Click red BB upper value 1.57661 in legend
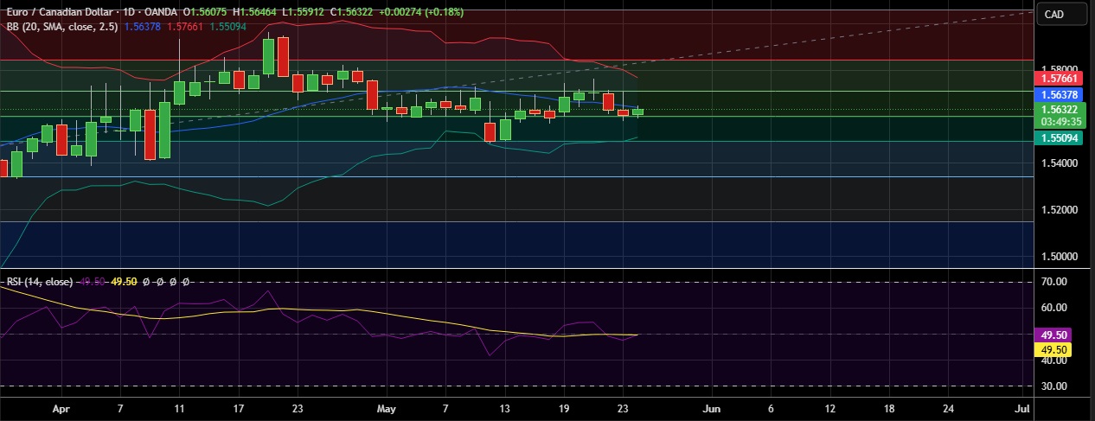Screen dimensions: 1095x421 tap(184, 27)
